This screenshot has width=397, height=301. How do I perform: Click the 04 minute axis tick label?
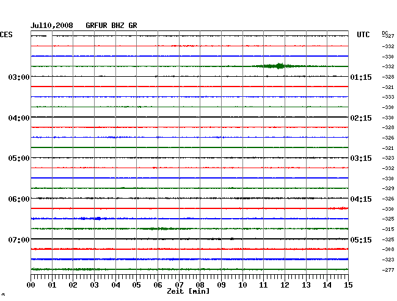tap(115, 285)
